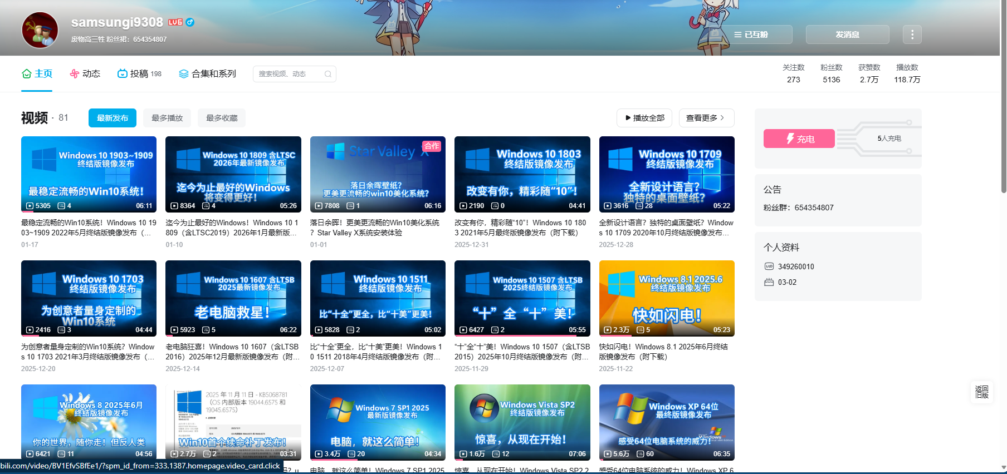1007x474 pixels.
Task: Open the Windows Vista SP2 thumbnail
Action: click(x=522, y=422)
